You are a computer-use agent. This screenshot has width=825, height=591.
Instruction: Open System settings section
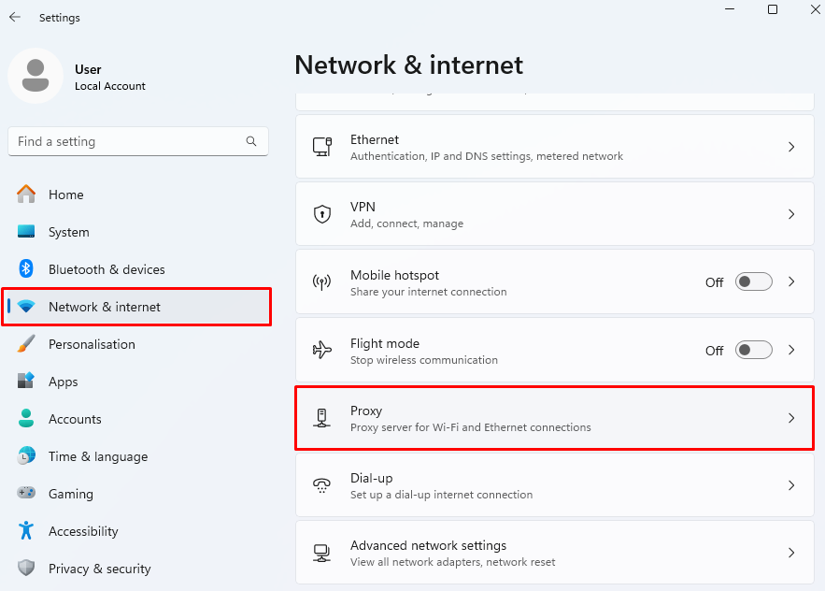(x=138, y=232)
